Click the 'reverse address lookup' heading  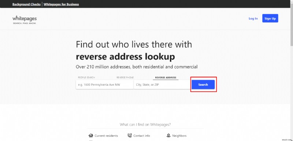tap(125, 57)
